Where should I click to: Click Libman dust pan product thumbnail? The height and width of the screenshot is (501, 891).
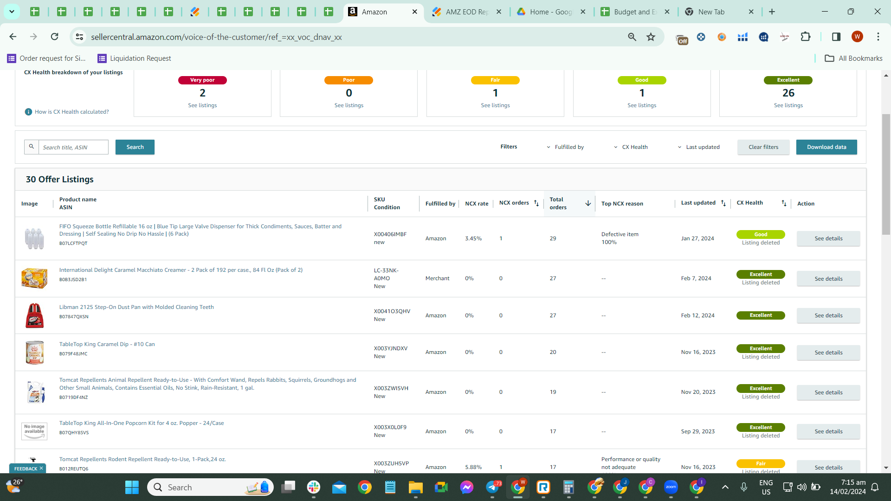(x=34, y=315)
